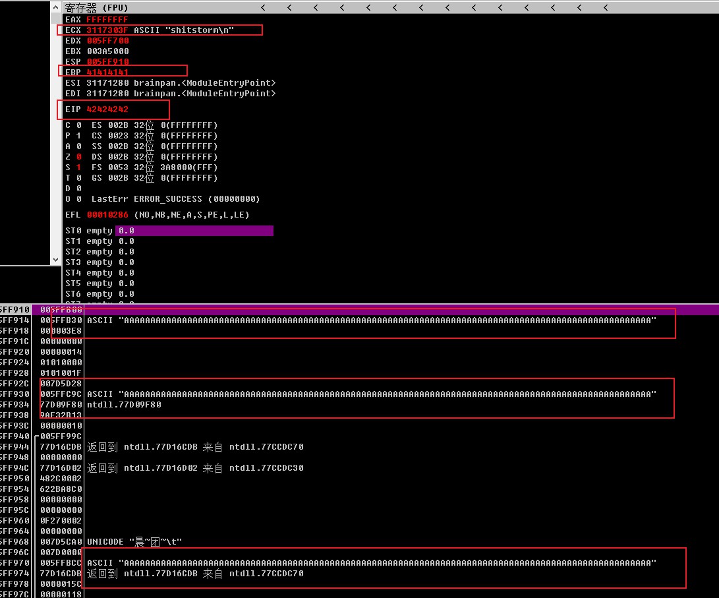
Task: Select return-to ntdll.77D16CDB comment at 5FF944
Action: 195,447
